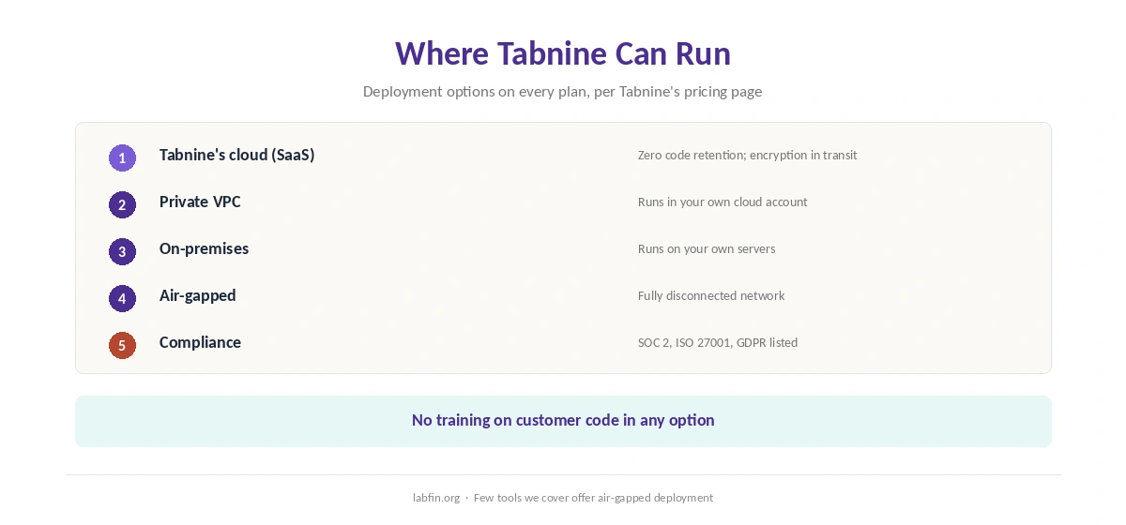
Task: Select the 'Tabnine's cloud (SaaS)' row label
Action: pos(236,155)
